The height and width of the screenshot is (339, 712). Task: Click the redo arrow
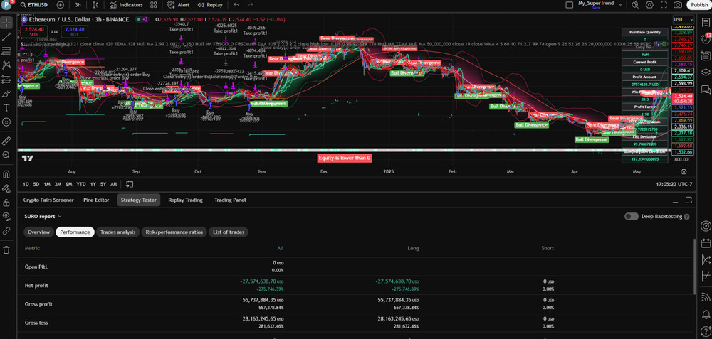click(x=250, y=5)
